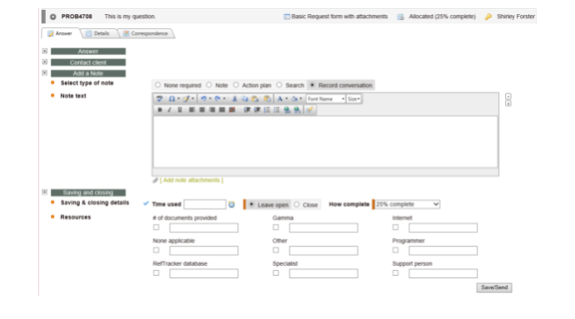Click the Undo arrow in the editor toolbar
Viewport: 575px width, 319px height.
click(x=204, y=99)
